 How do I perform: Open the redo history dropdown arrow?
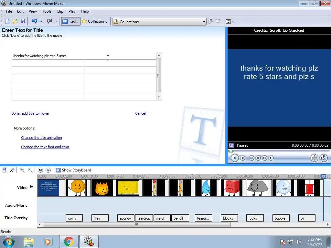point(56,21)
